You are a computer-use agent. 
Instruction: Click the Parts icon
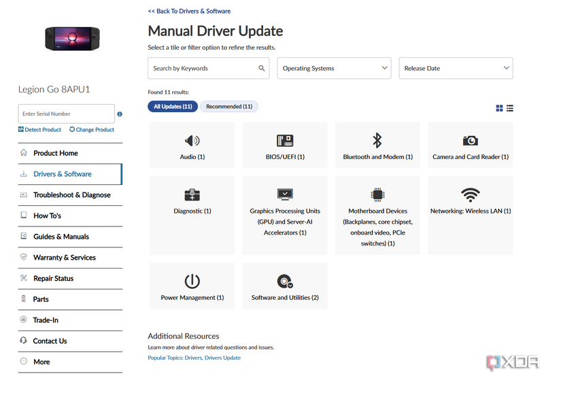(24, 298)
